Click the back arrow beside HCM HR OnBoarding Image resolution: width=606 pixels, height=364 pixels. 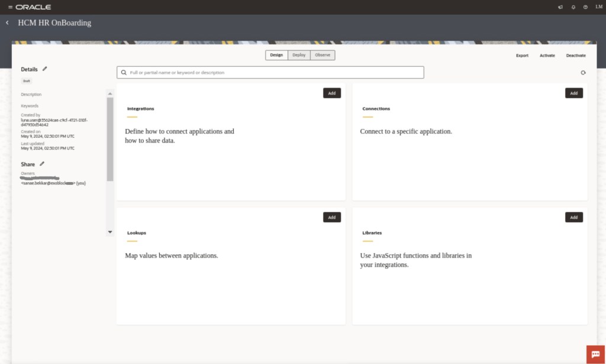[x=7, y=22]
